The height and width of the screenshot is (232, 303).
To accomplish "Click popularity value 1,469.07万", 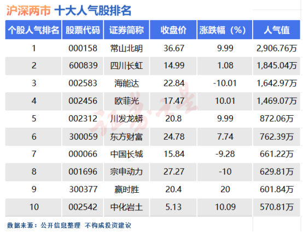I will [277, 101].
